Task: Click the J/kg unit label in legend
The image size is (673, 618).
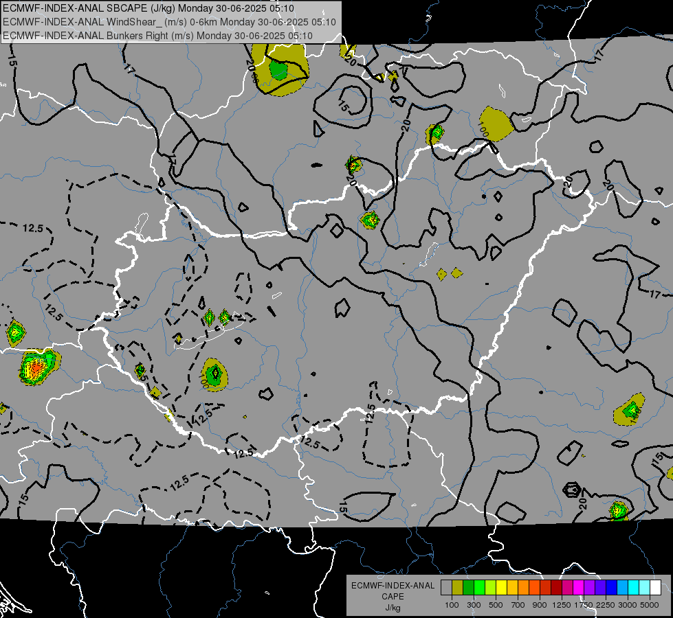Action: point(393,608)
